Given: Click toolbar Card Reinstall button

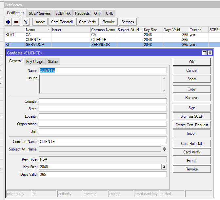Looking at the screenshot, I should 62,22.
